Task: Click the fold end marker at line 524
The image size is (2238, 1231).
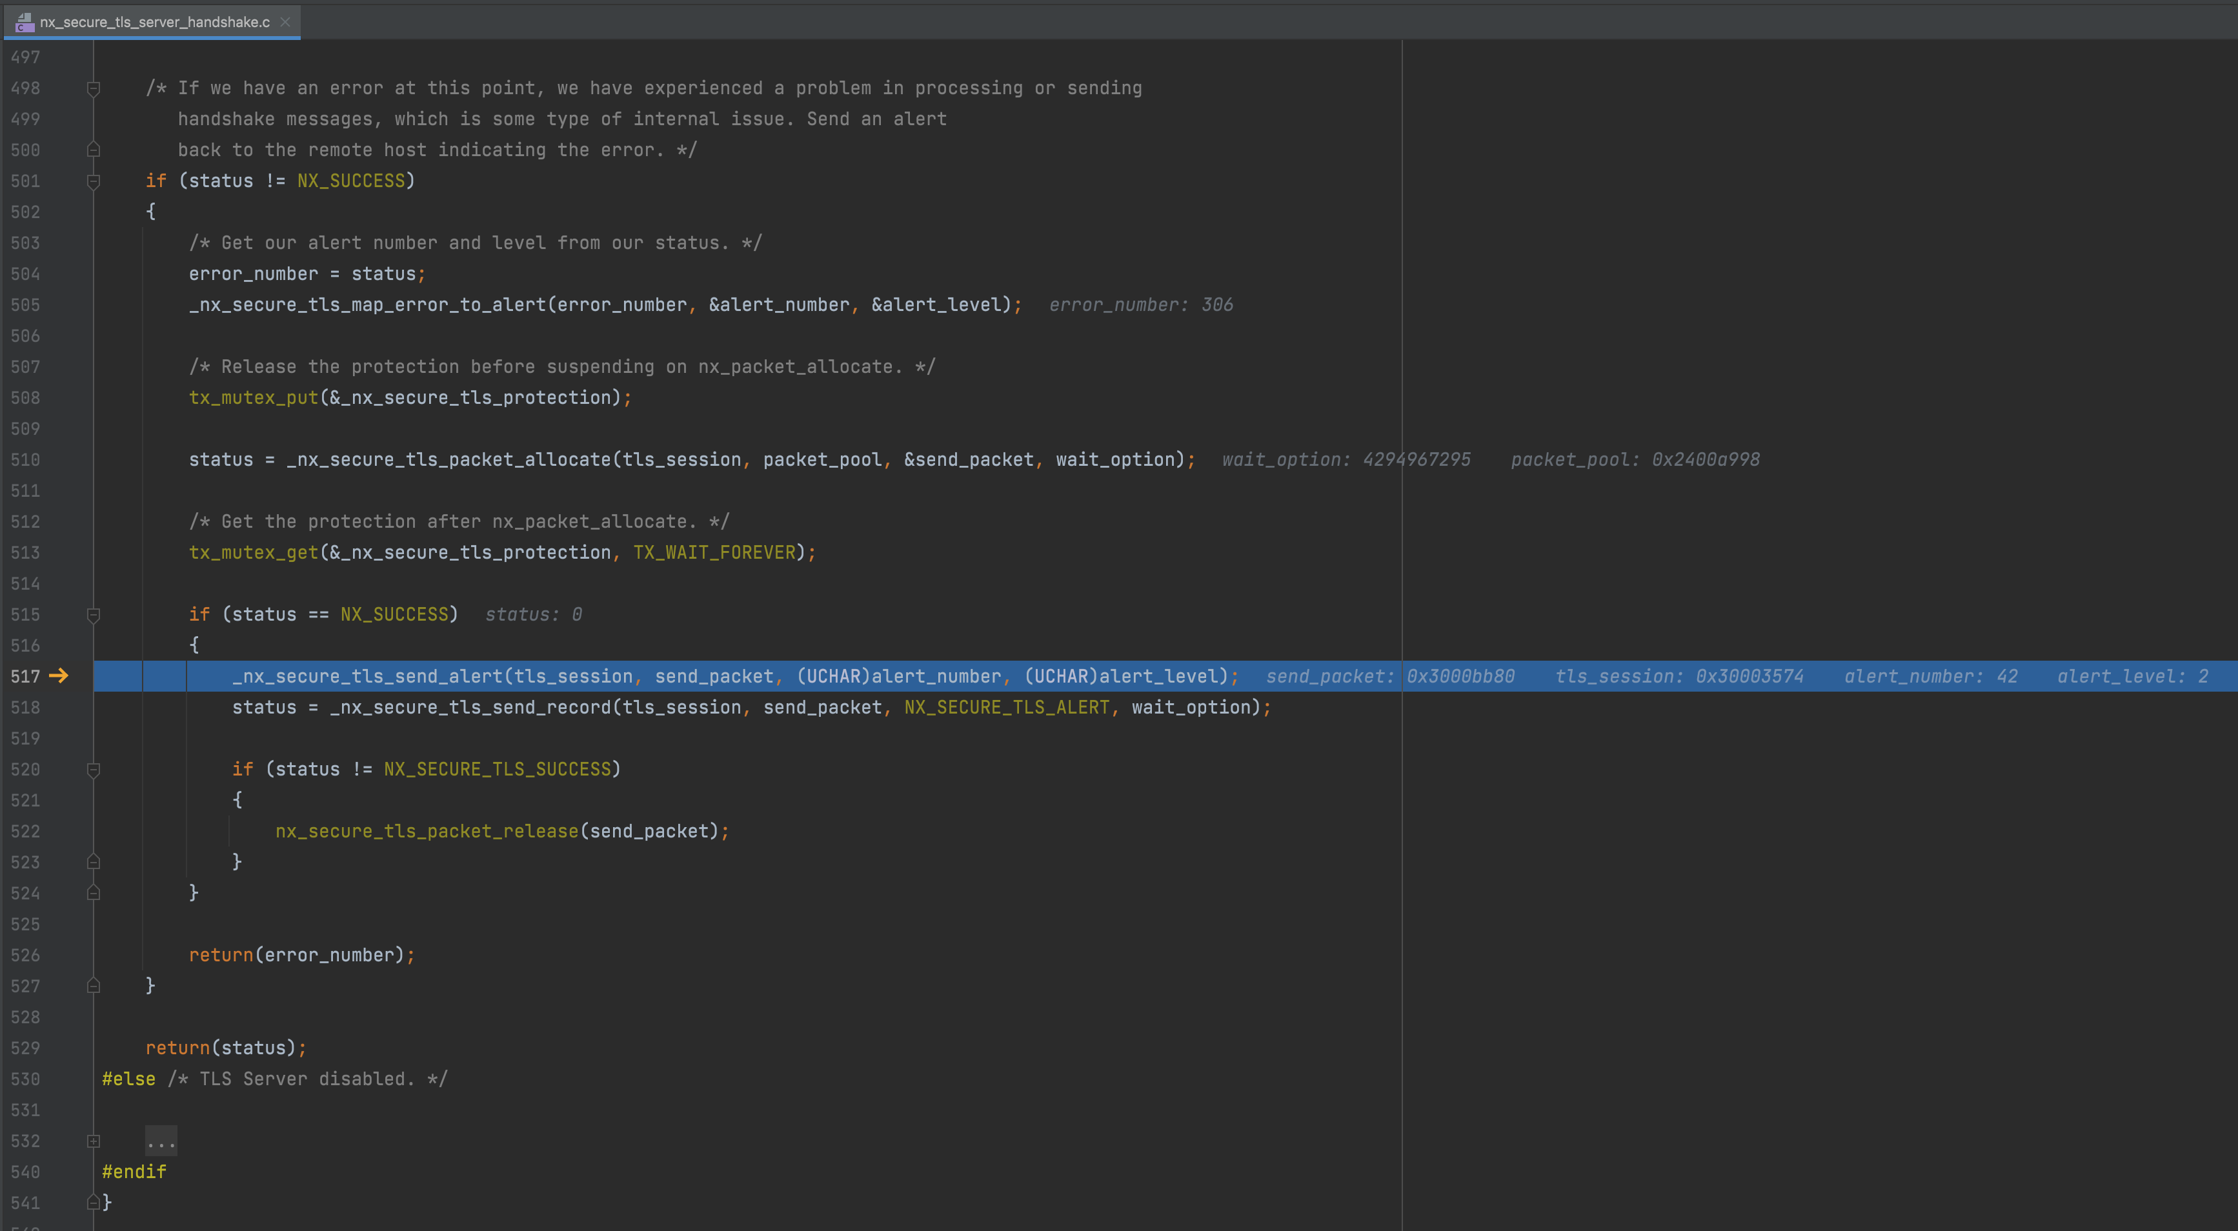Action: point(93,893)
